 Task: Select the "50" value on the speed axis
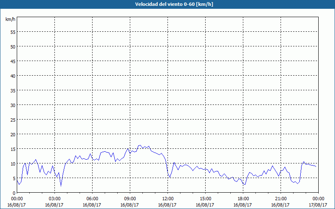(13, 46)
